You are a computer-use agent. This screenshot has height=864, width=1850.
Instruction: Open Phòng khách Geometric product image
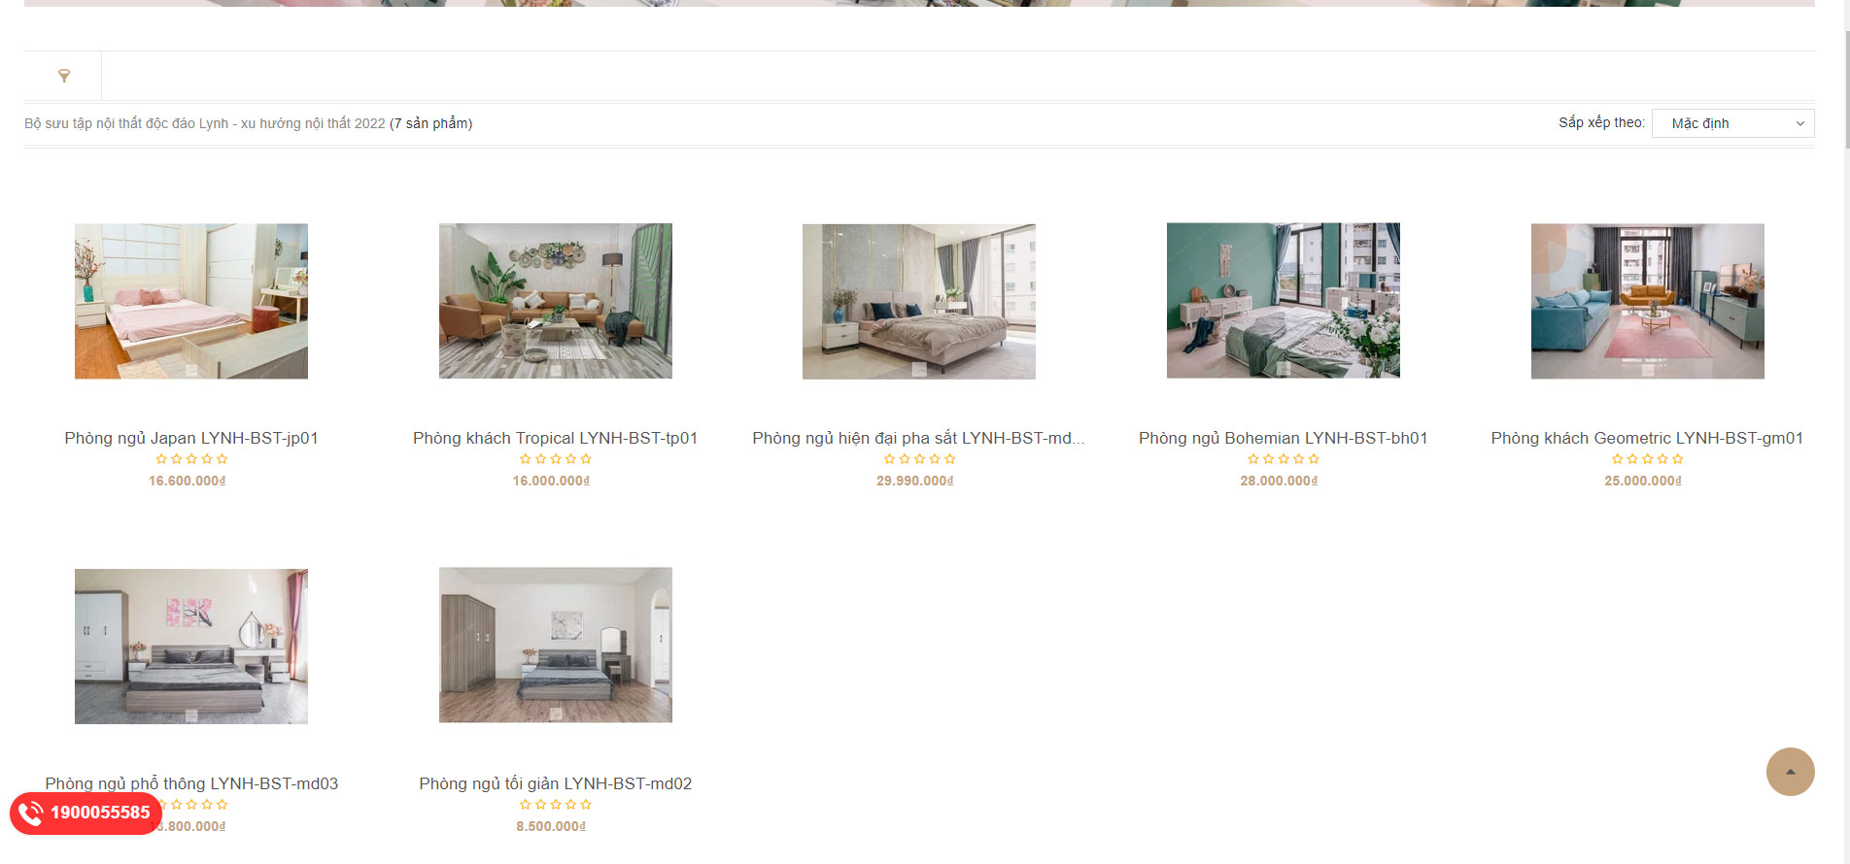coord(1648,301)
